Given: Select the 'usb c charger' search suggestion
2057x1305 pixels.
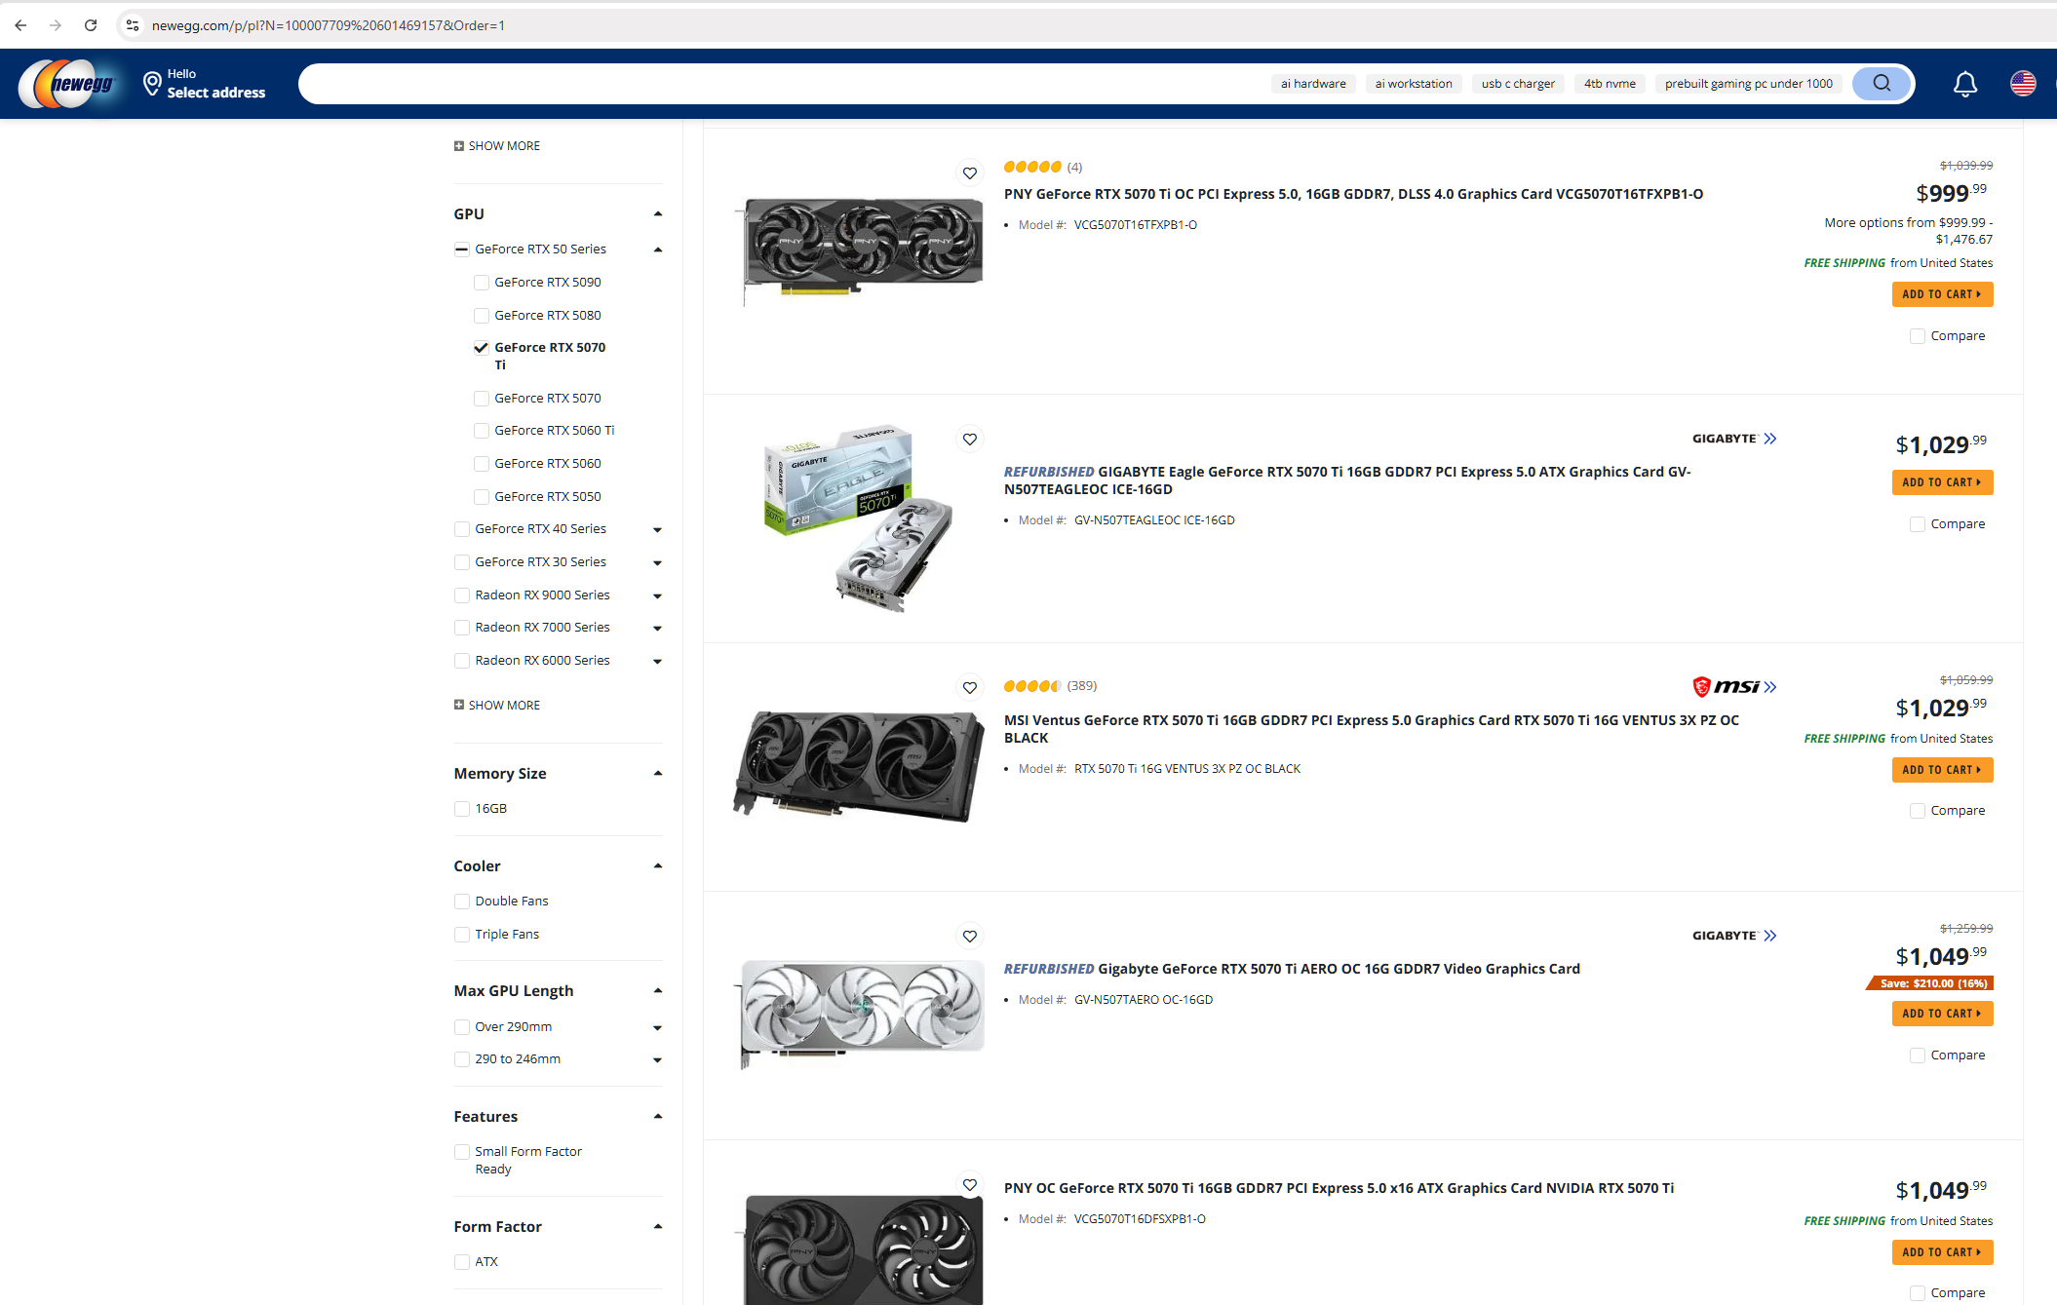Looking at the screenshot, I should click(x=1518, y=84).
